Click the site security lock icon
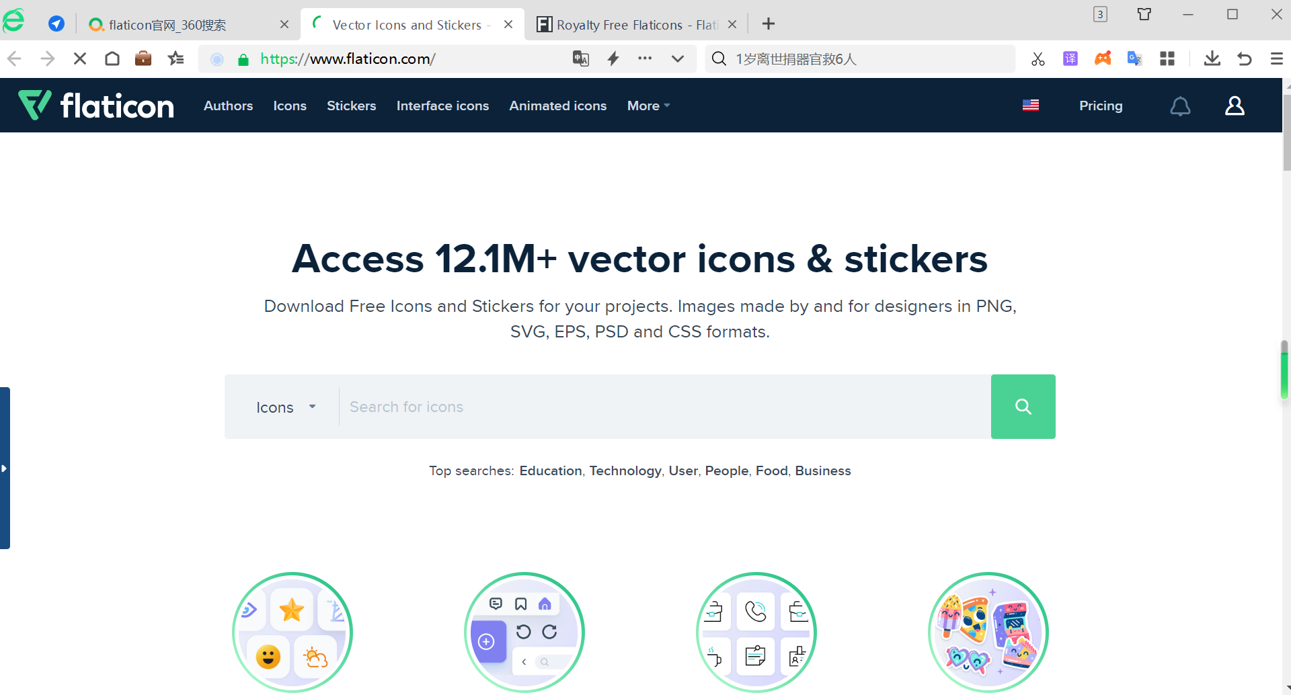The width and height of the screenshot is (1291, 695). [243, 60]
